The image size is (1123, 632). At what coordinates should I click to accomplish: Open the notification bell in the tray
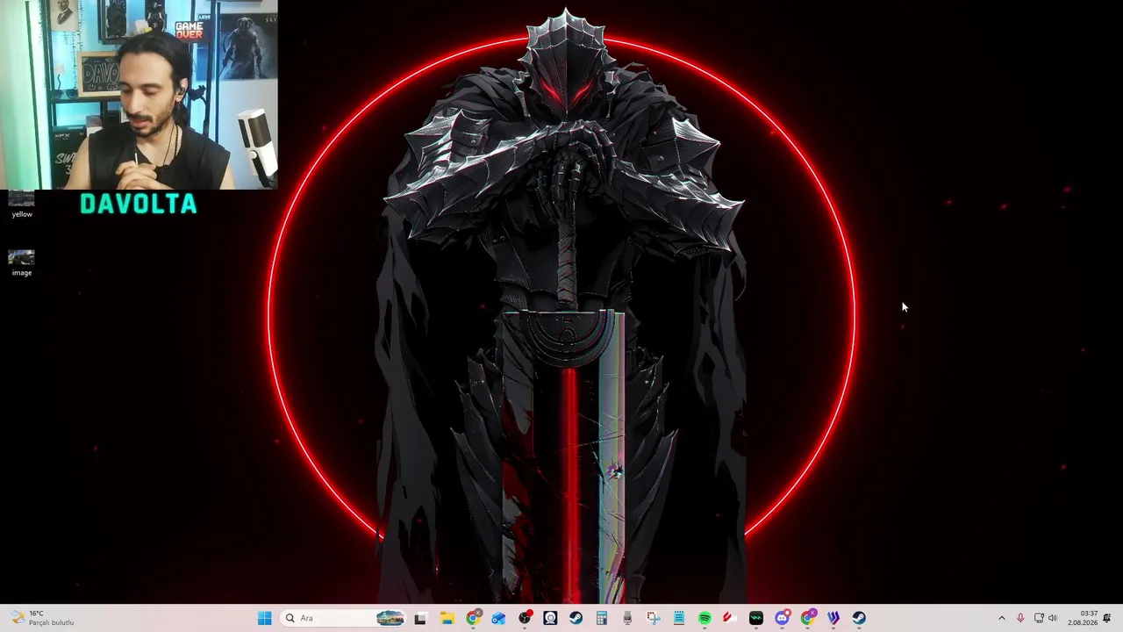click(1107, 618)
